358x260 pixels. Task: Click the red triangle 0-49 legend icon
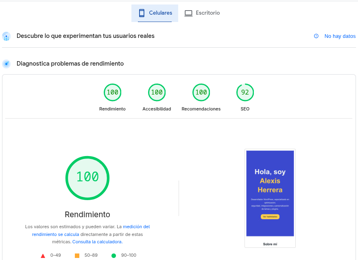pyautogui.click(x=42, y=255)
